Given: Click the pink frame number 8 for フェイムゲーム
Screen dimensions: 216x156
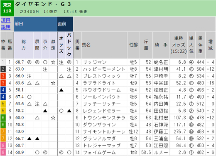Looking at the screenshot, I should pos(3,152).
